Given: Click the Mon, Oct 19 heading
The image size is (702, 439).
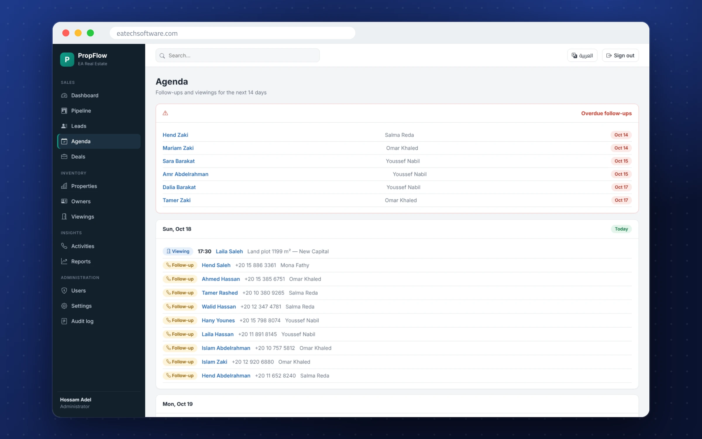Looking at the screenshot, I should [178, 404].
